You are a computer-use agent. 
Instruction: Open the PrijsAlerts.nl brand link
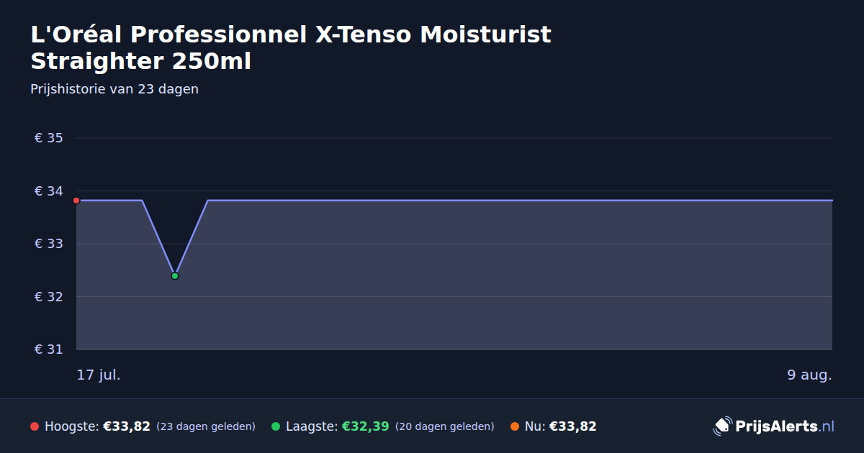pyautogui.click(x=774, y=426)
